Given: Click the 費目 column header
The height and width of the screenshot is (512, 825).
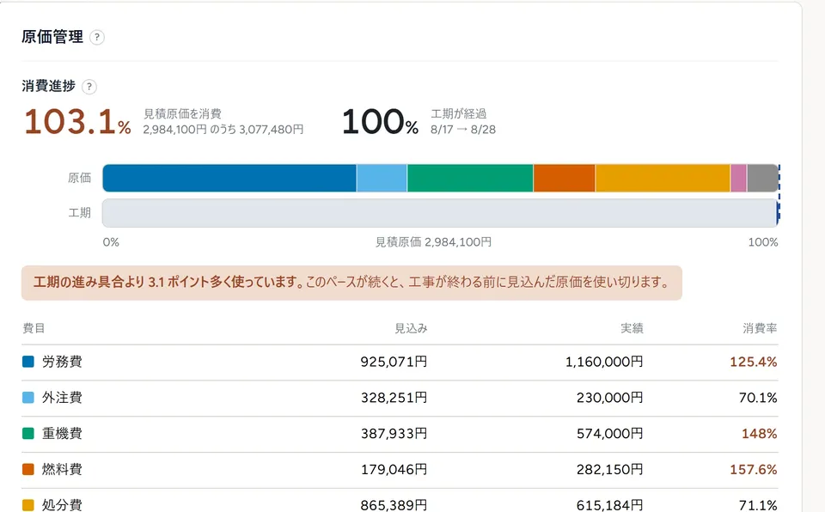Looking at the screenshot, I should click(x=34, y=328).
